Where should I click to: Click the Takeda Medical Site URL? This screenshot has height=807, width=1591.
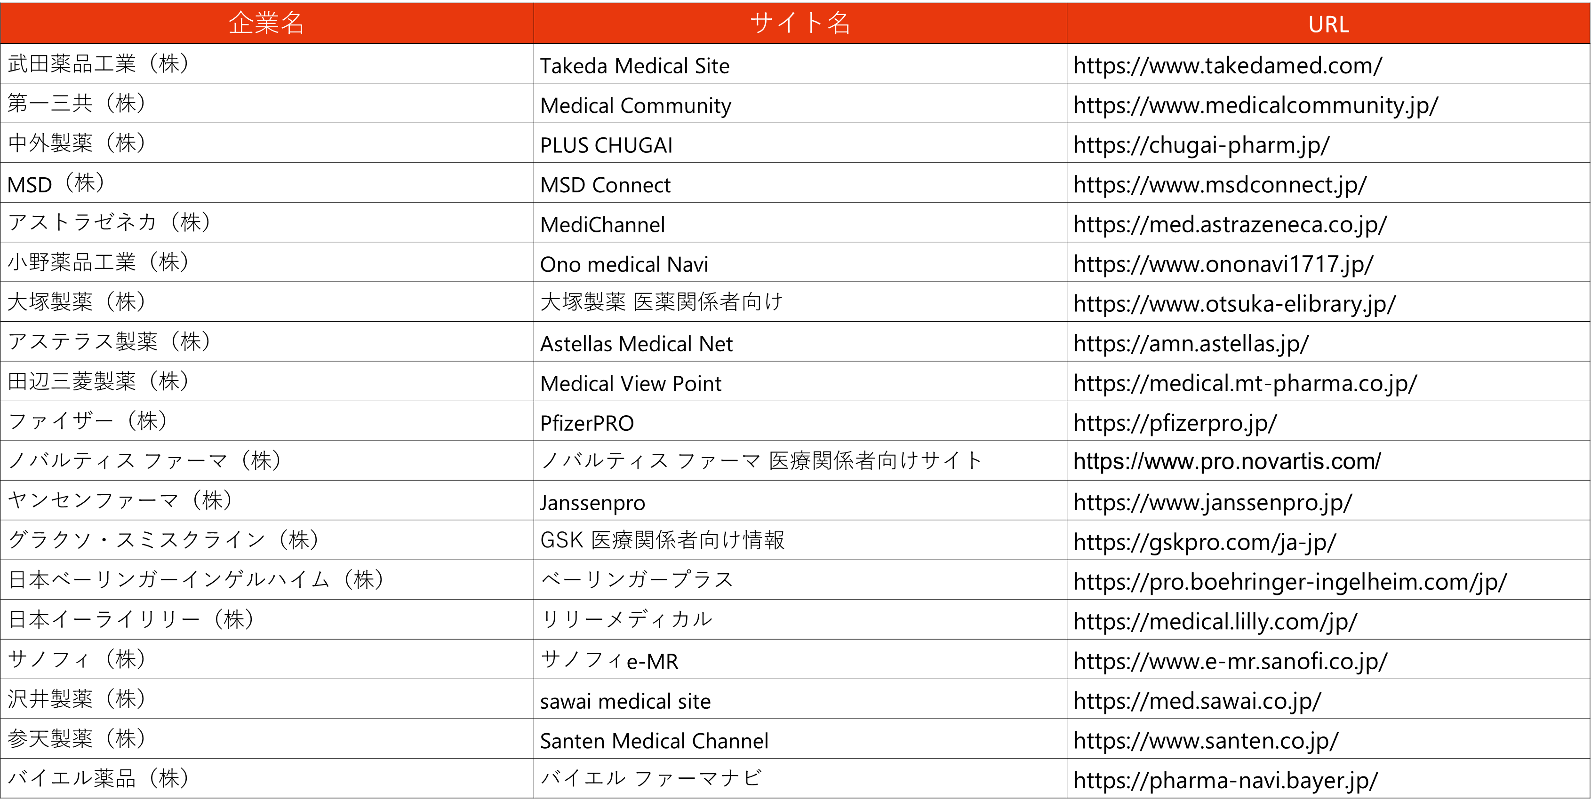pyautogui.click(x=1227, y=65)
